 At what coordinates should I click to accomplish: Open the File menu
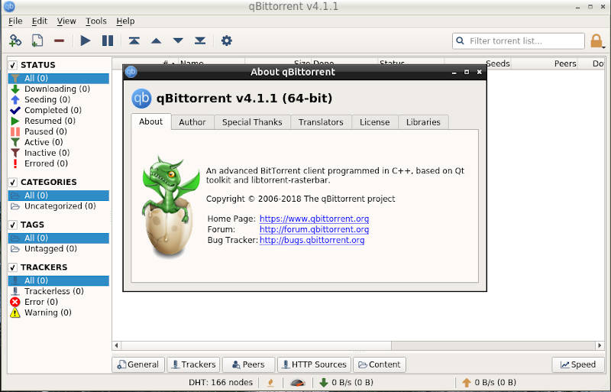pyautogui.click(x=15, y=21)
